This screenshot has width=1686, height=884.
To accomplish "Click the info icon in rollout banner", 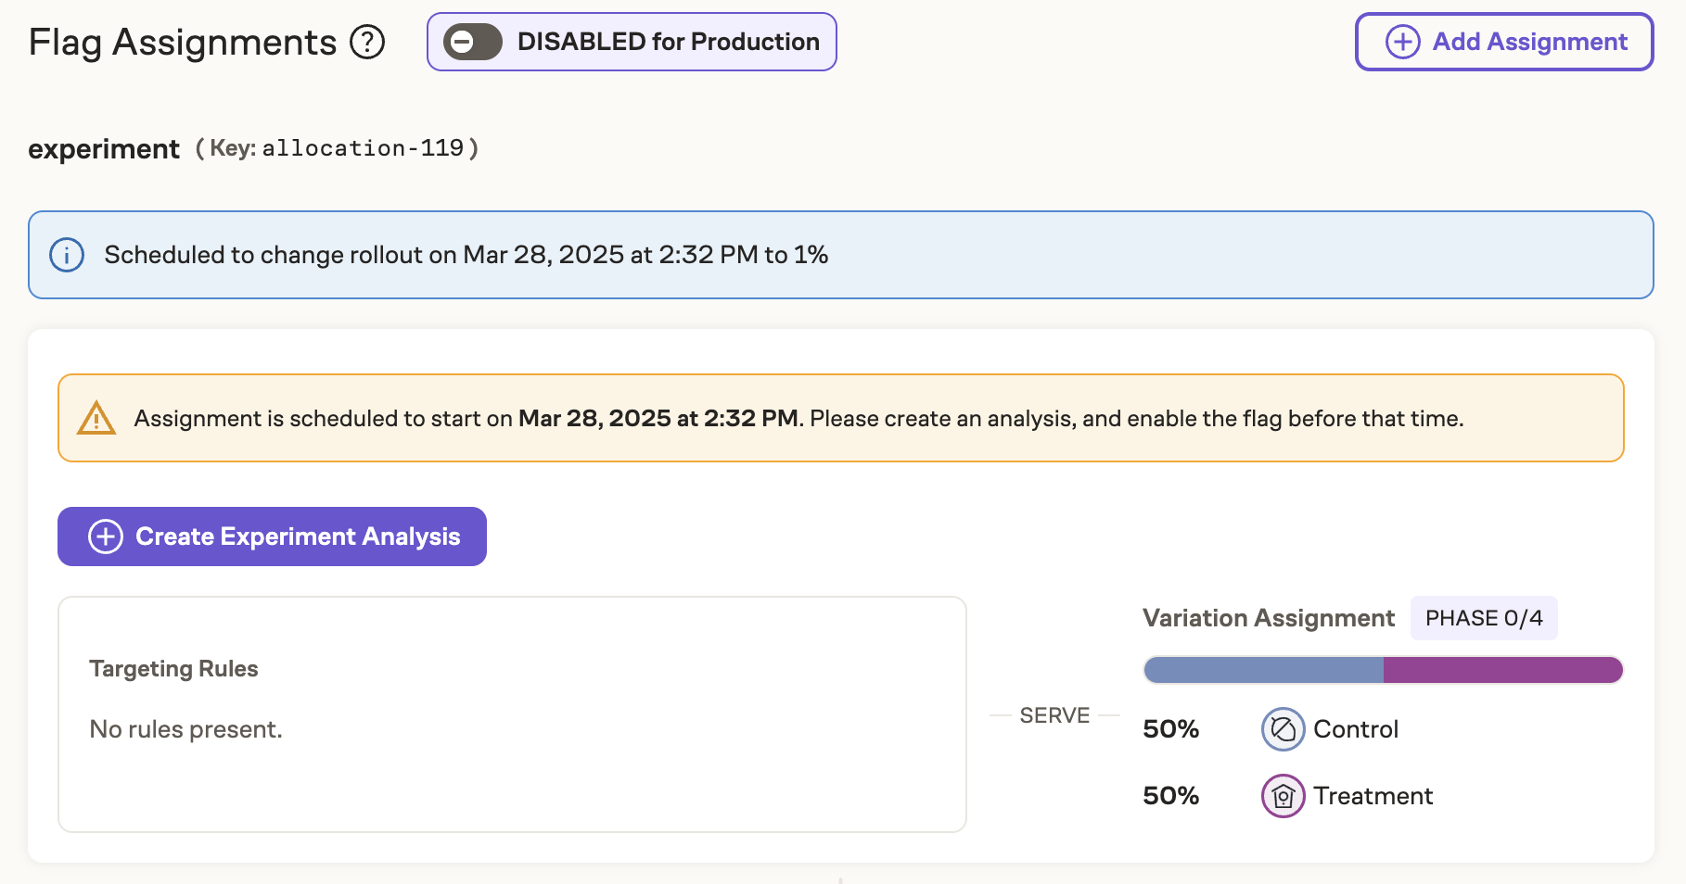I will click(67, 255).
